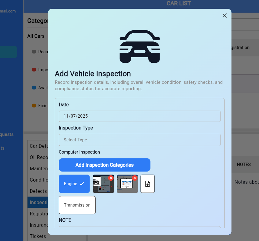Remove the second uploaded inspection image
Image resolution: width=259 pixels, height=241 pixels.
135,178
